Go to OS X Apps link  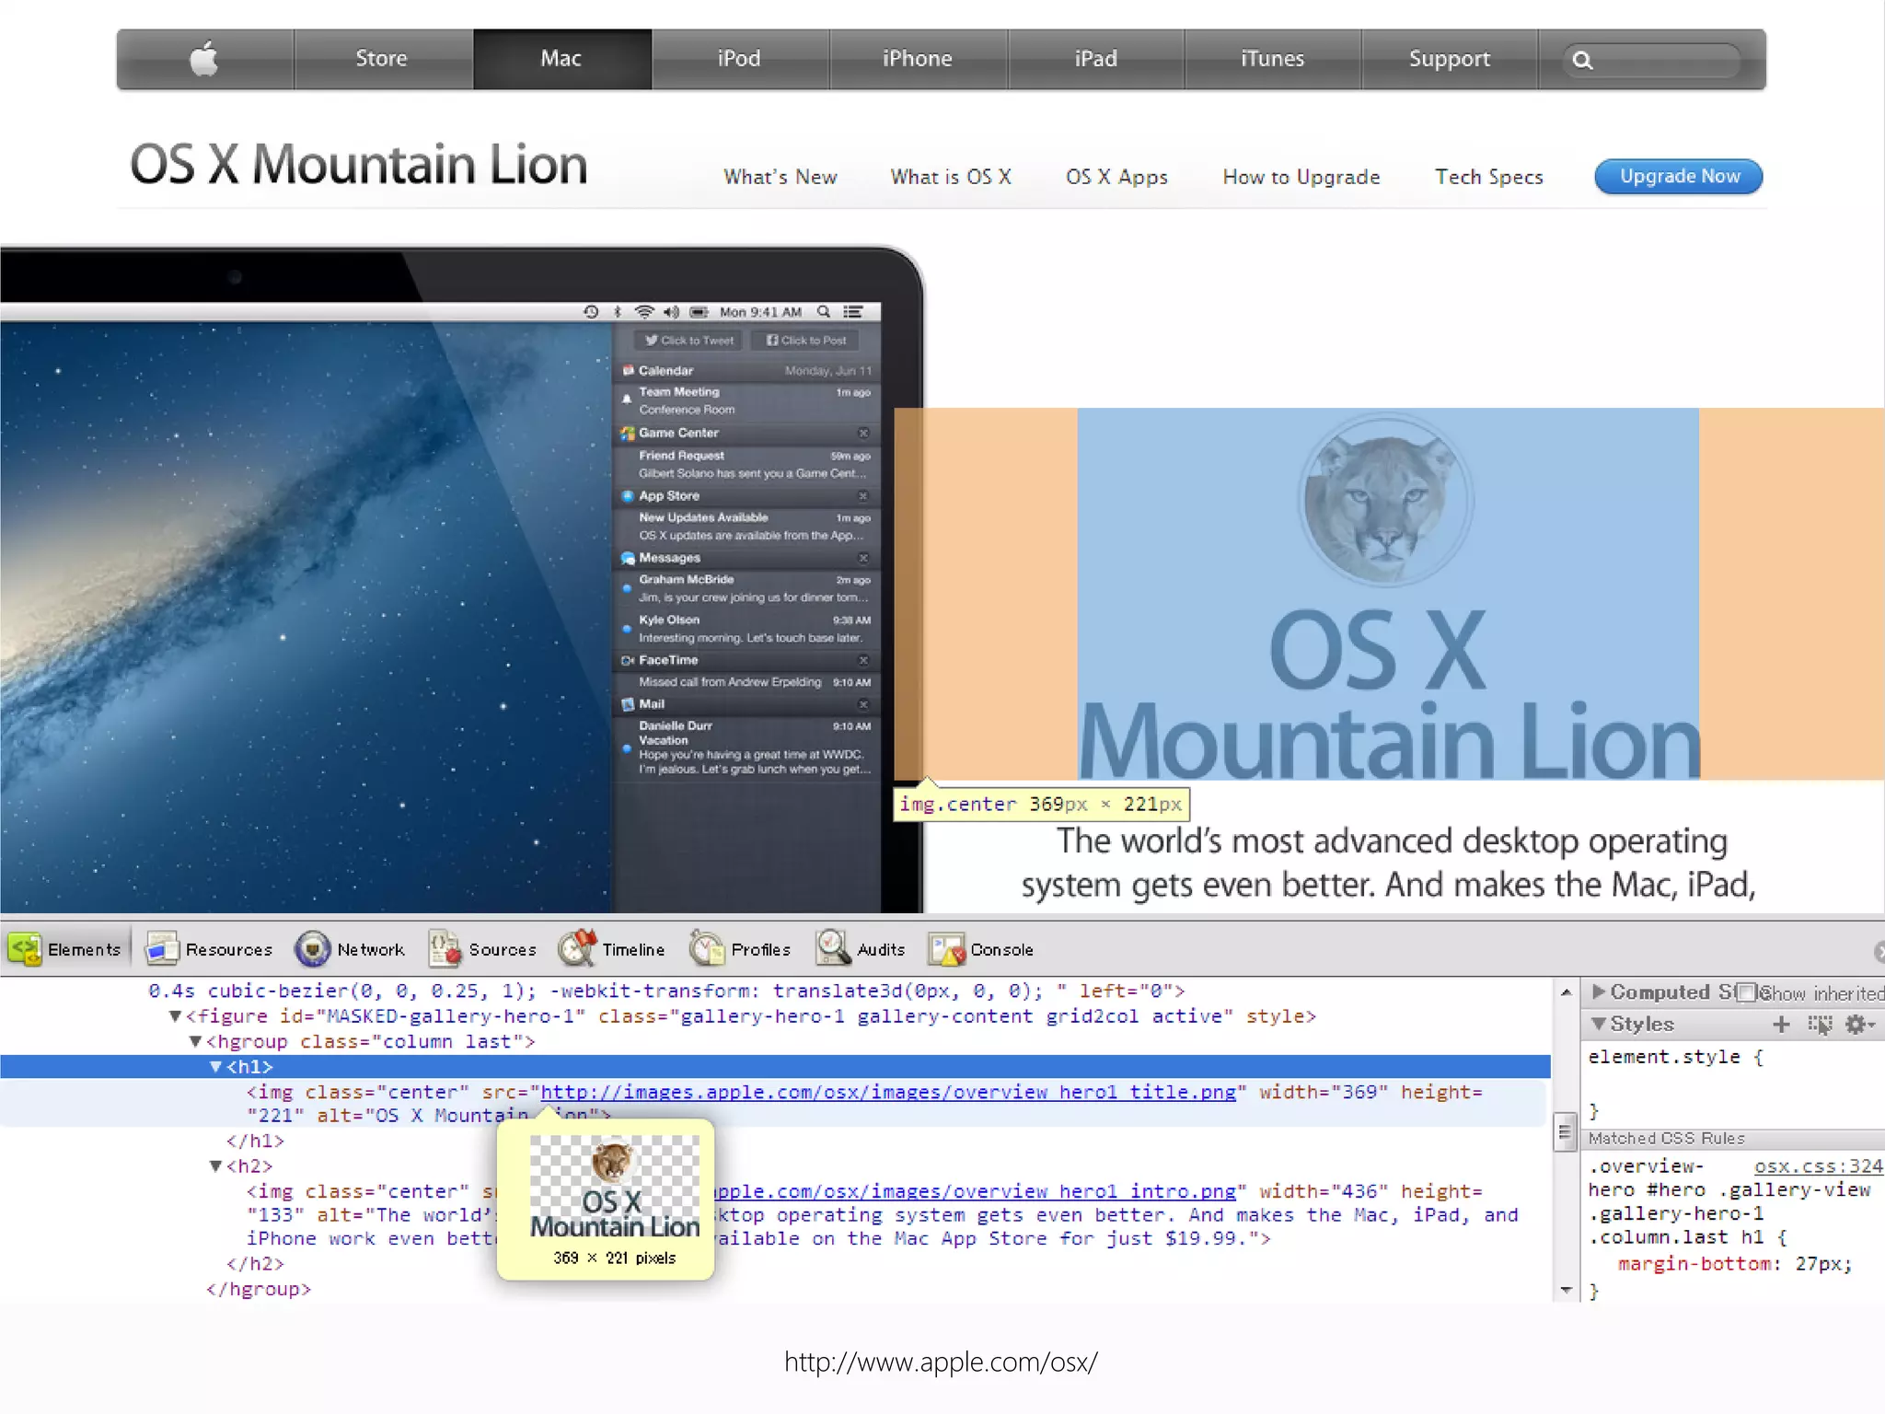(x=1116, y=177)
